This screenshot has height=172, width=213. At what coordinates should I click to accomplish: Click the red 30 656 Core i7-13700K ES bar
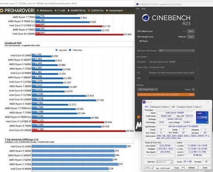coord(68,122)
